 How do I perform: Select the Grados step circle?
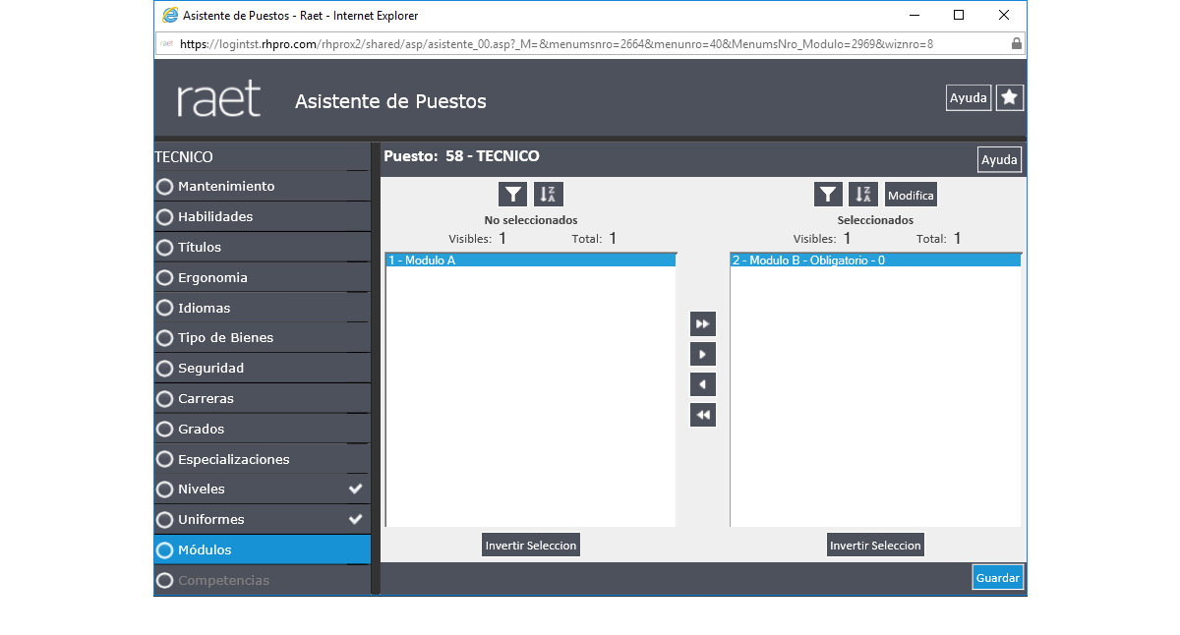[165, 430]
